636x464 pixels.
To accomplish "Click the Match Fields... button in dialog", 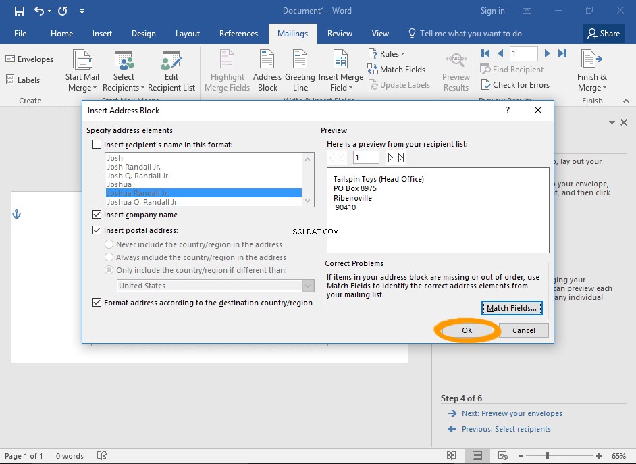I will pyautogui.click(x=512, y=308).
